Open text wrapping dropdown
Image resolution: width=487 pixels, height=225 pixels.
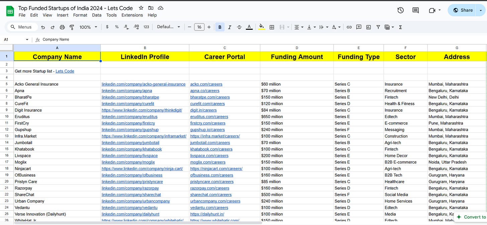323,27
